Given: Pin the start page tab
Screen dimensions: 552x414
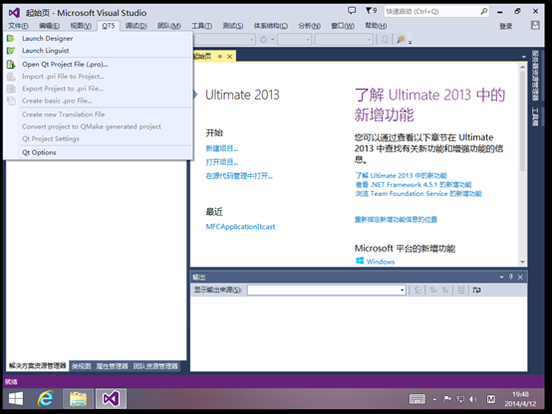Looking at the screenshot, I should tap(220, 57).
